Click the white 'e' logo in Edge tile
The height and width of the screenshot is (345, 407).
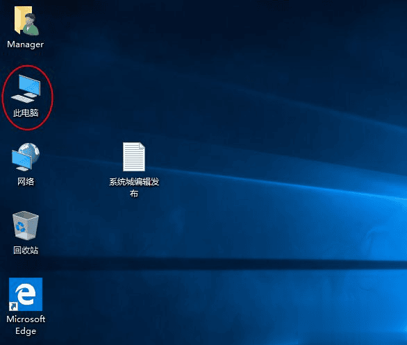[x=25, y=294]
